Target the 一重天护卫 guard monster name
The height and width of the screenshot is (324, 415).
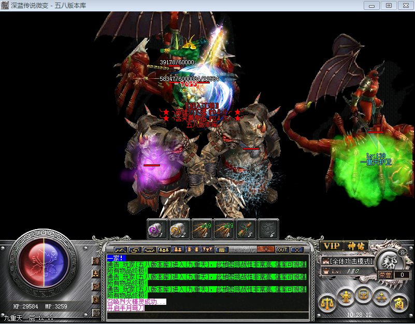click(376, 162)
